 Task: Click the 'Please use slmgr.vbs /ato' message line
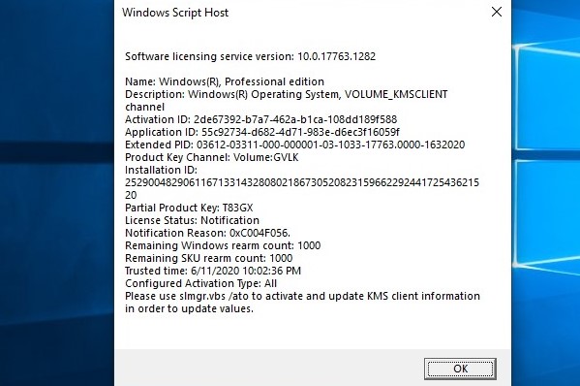click(302, 296)
